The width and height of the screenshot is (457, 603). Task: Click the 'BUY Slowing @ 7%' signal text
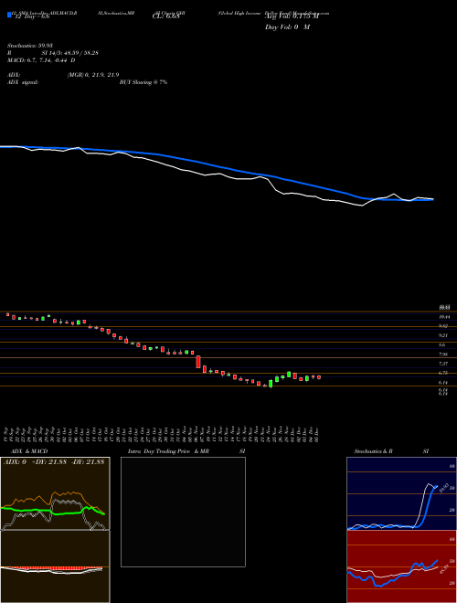click(143, 82)
